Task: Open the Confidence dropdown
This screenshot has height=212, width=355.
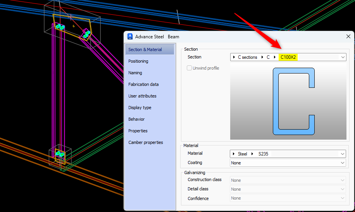Action: pos(288,198)
